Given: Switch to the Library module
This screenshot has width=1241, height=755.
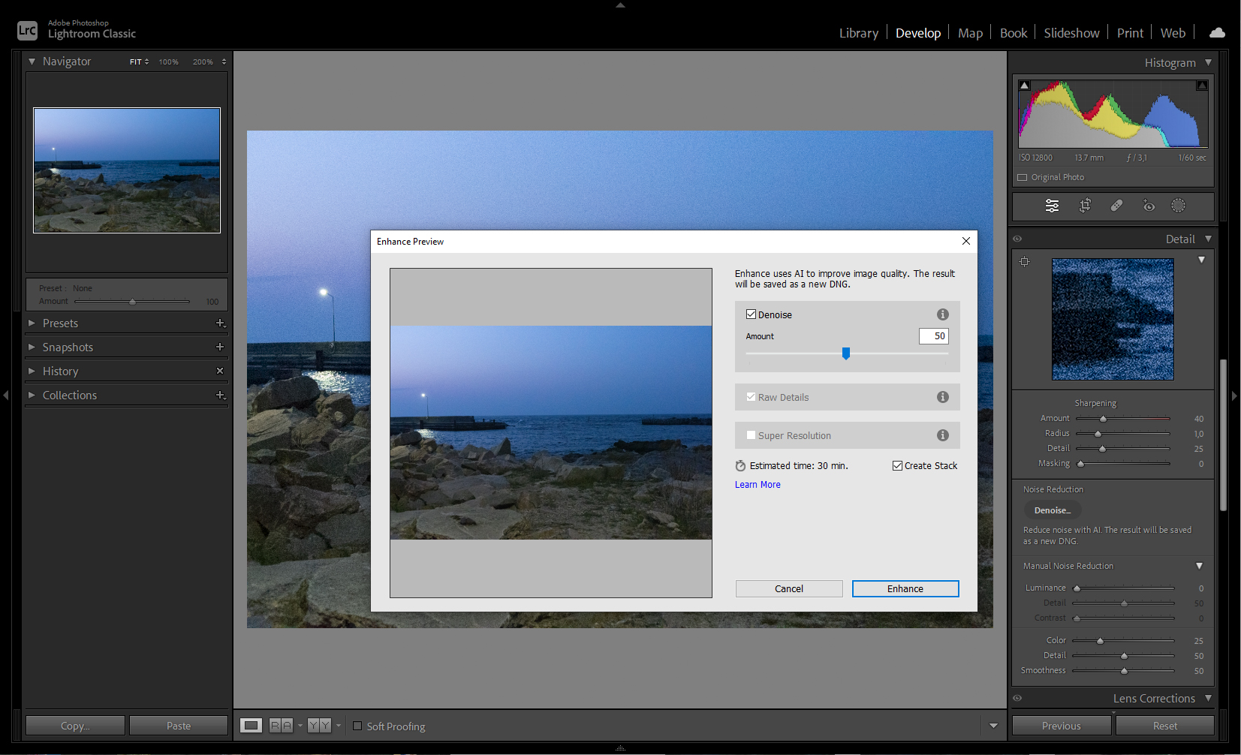Looking at the screenshot, I should (858, 32).
